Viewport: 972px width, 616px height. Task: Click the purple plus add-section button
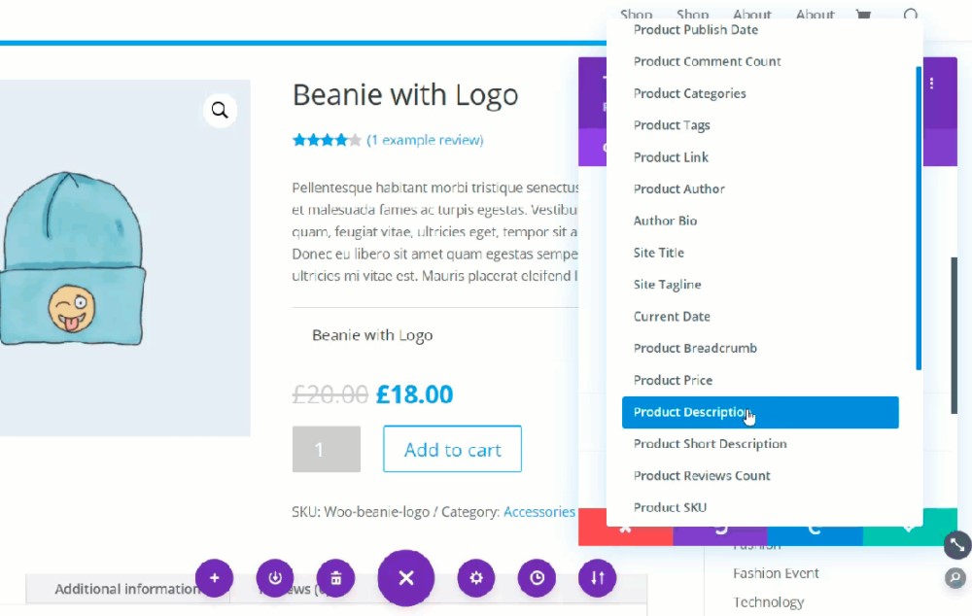point(214,578)
